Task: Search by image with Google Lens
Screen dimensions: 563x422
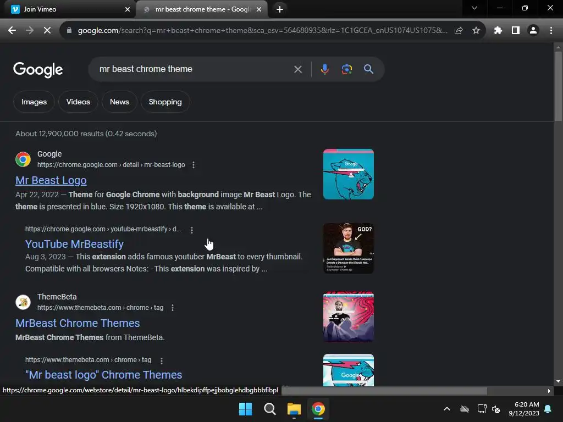Action: pyautogui.click(x=346, y=69)
